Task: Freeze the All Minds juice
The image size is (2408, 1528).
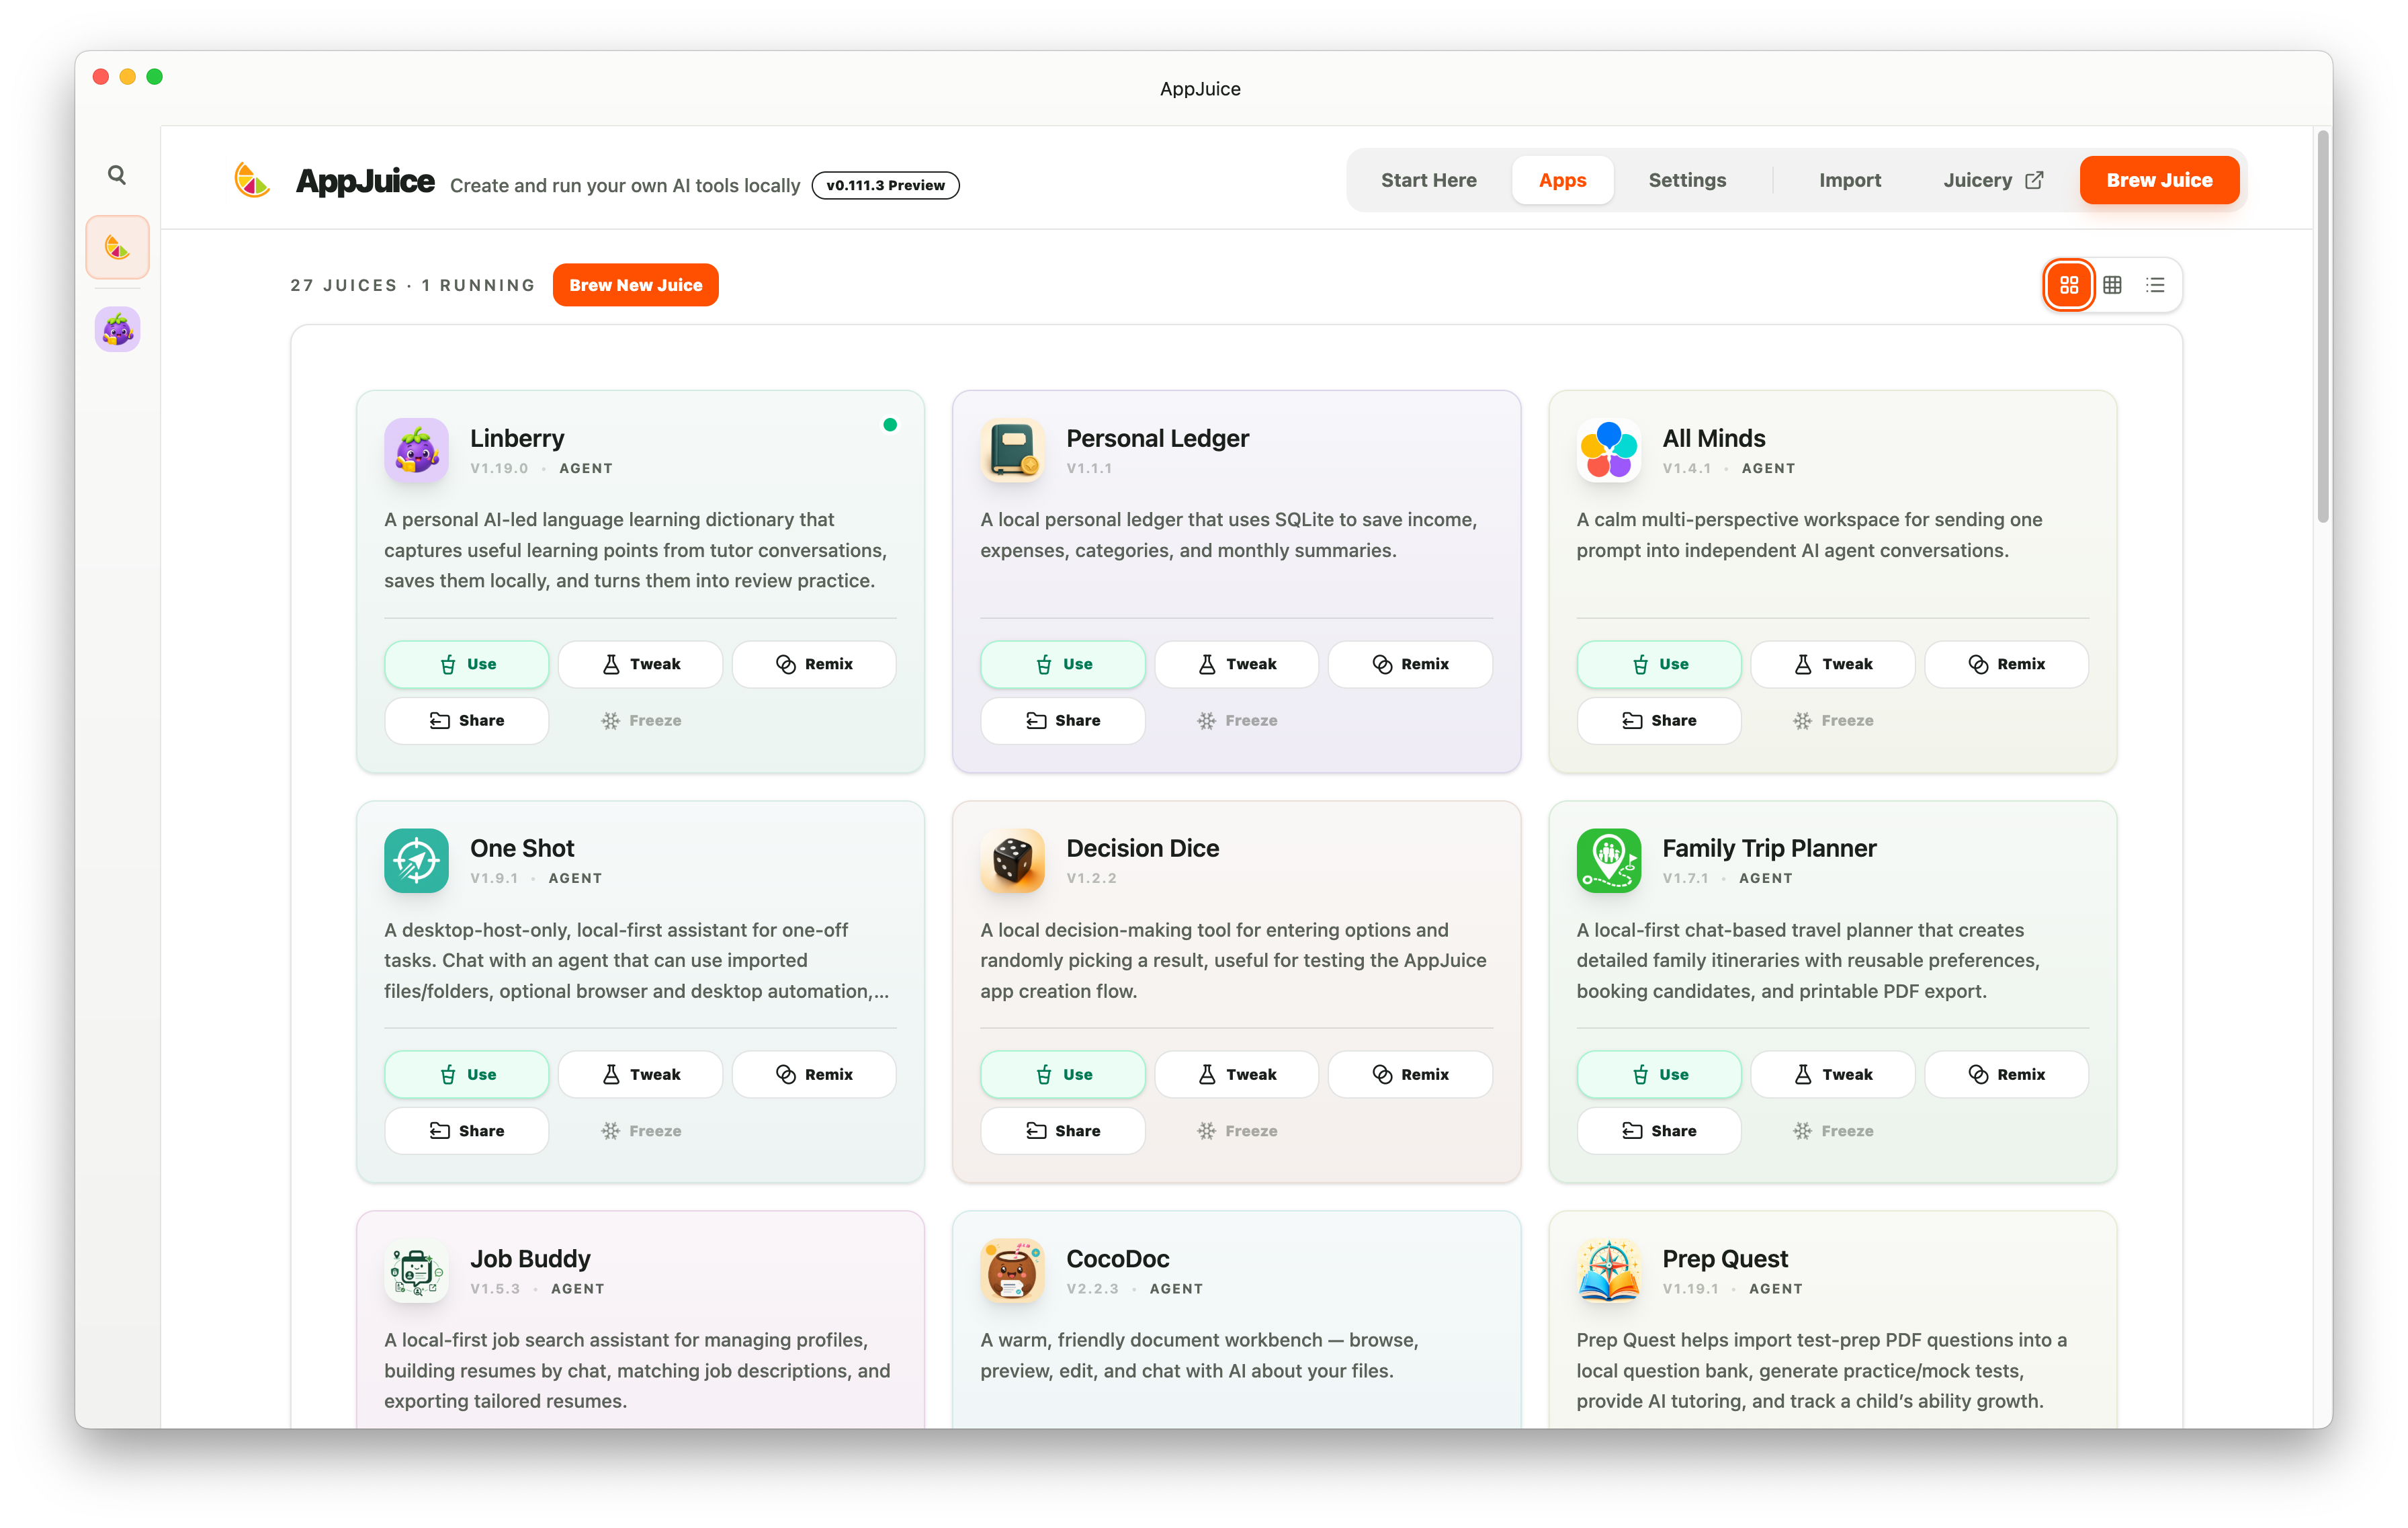Action: point(1833,720)
